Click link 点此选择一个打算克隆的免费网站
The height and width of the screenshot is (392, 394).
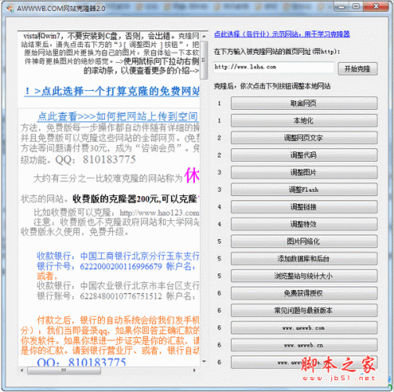(112, 91)
